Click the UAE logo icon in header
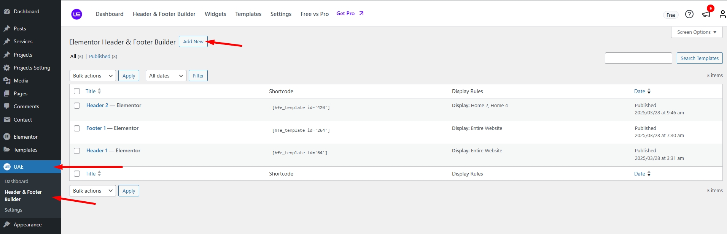Screen dimensions: 727x234 click(x=76, y=14)
